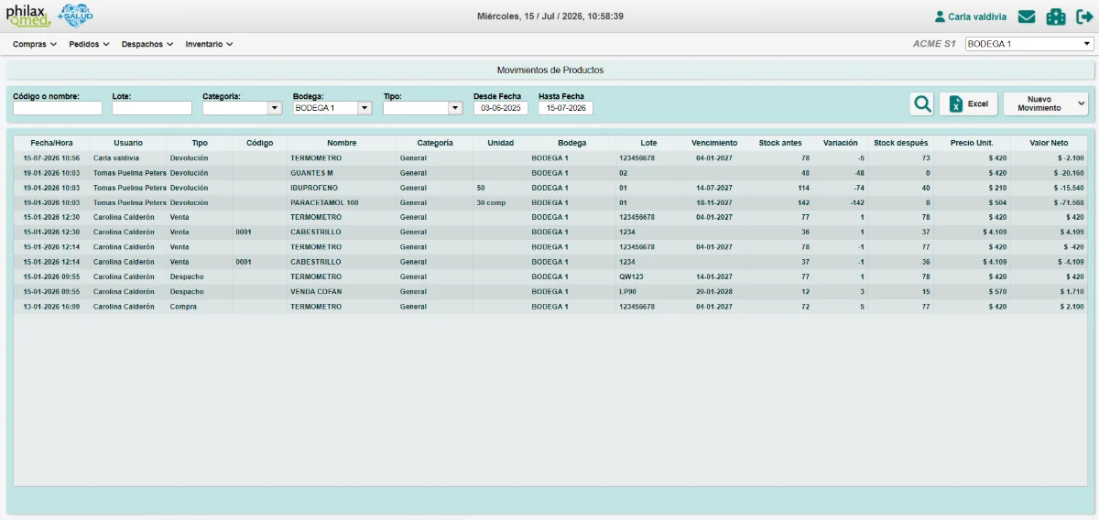The height and width of the screenshot is (520, 1099).
Task: Click the $ 1.710 net value
Action: (x=1070, y=291)
